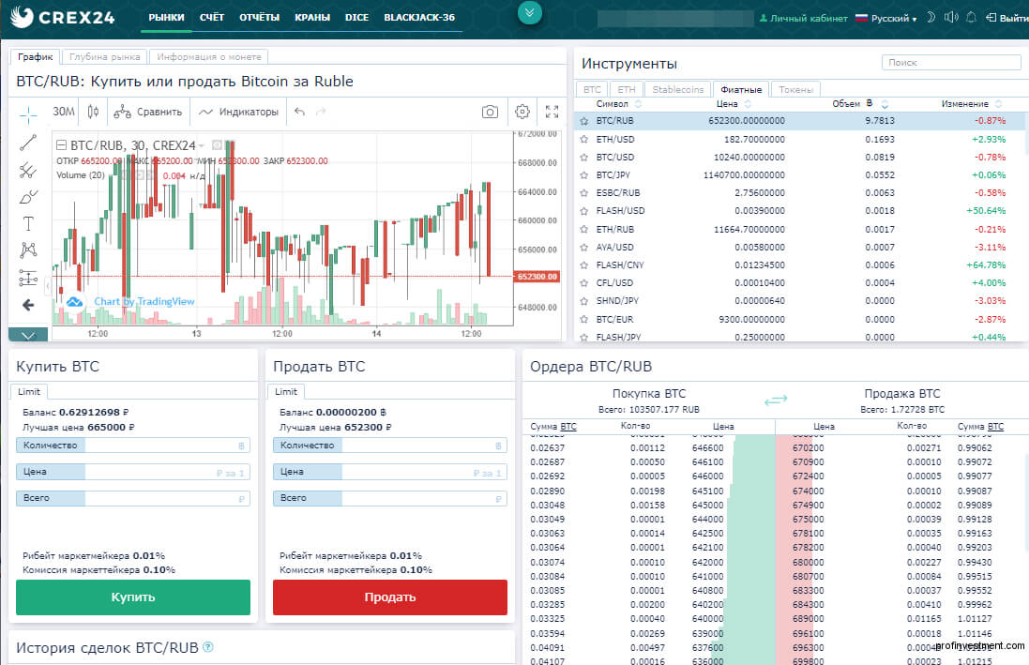Select the pattern drawing tool
Viewport: 1029px width, 665px height.
28,250
